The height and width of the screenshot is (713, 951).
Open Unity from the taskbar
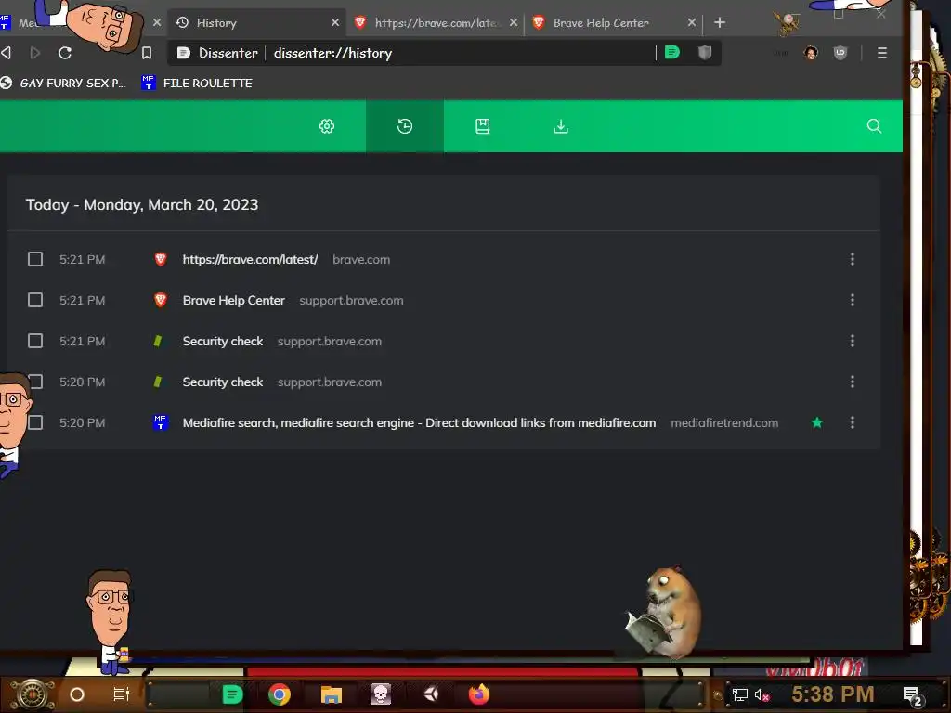[431, 694]
